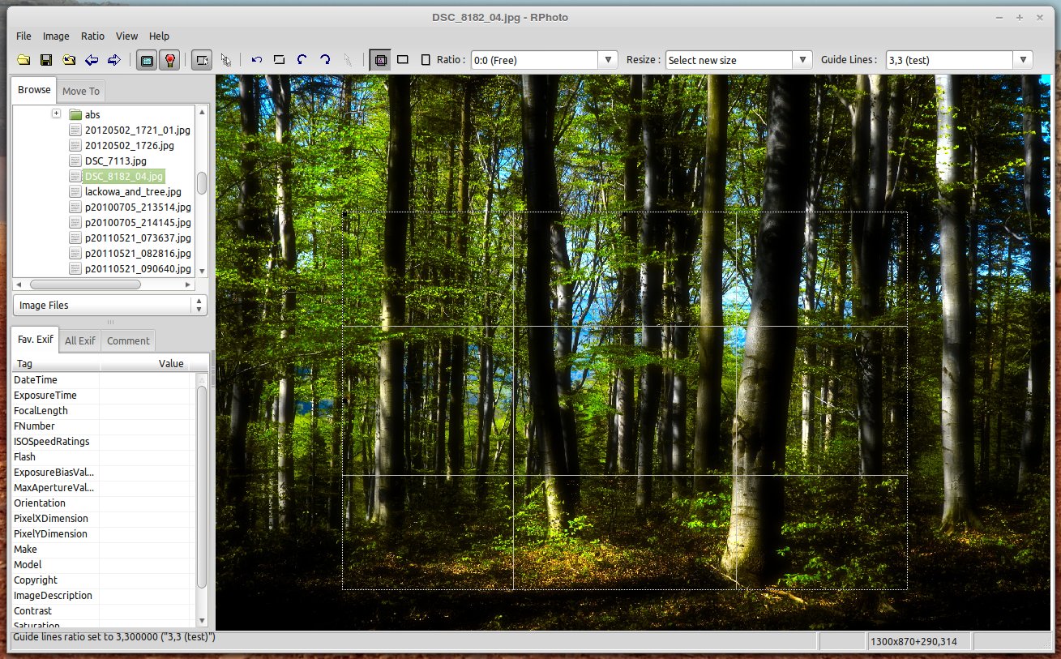The image size is (1061, 659).
Task: Click the file tree horizontal scrollbar thumb
Action: pos(86,285)
